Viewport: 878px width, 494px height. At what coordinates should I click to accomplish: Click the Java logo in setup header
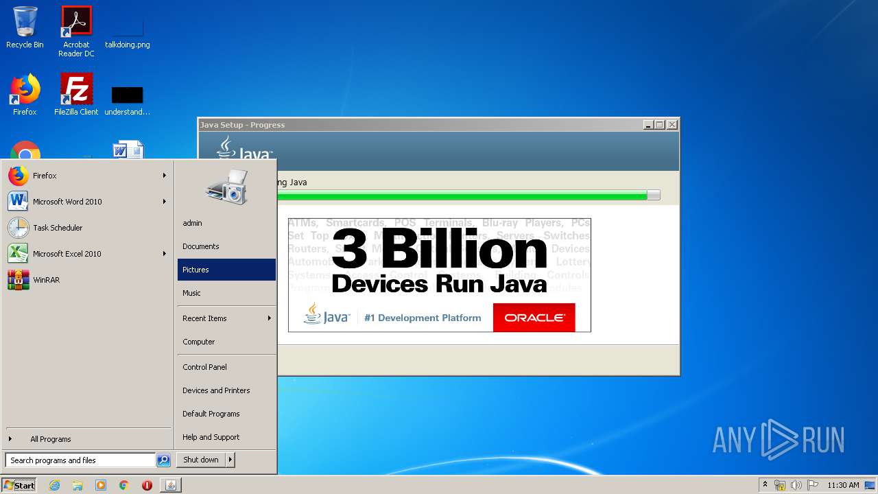[x=245, y=148]
